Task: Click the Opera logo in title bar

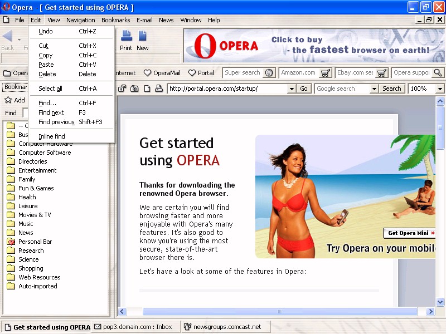Action: [6, 6]
